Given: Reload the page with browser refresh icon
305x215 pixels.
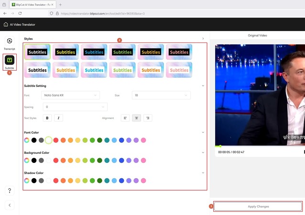Looking at the screenshot, I should coord(20,13).
